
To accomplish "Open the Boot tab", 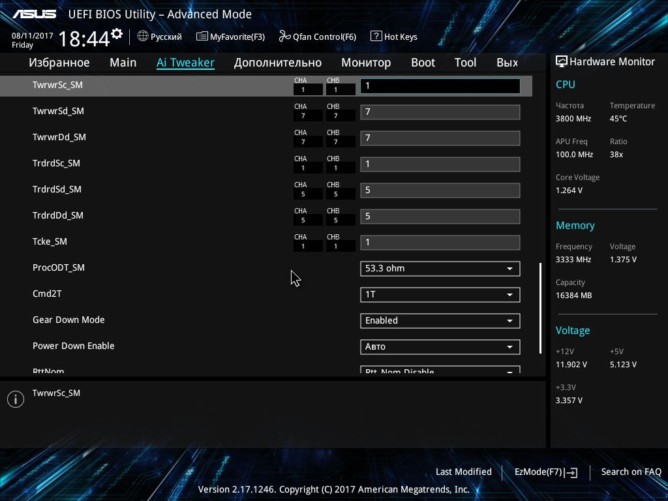I will pos(423,63).
